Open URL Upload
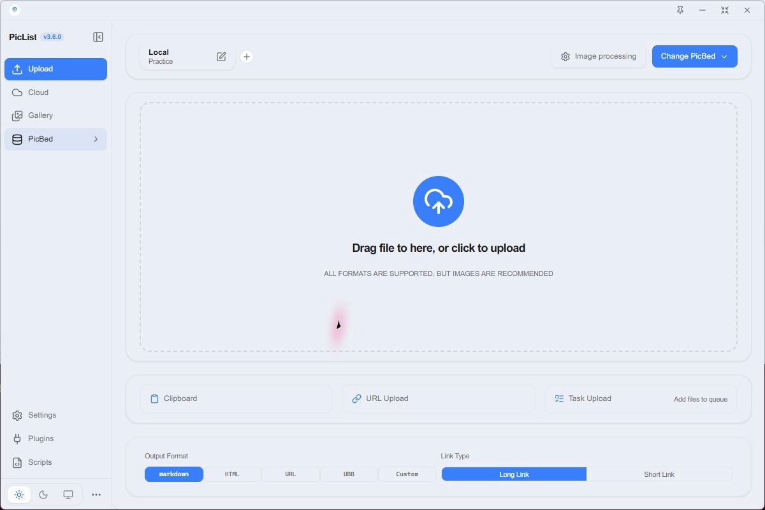The image size is (765, 510). [439, 399]
